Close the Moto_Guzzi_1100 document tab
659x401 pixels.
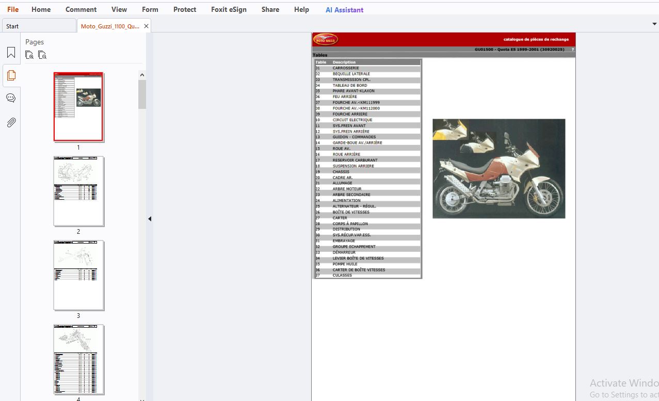pos(146,26)
